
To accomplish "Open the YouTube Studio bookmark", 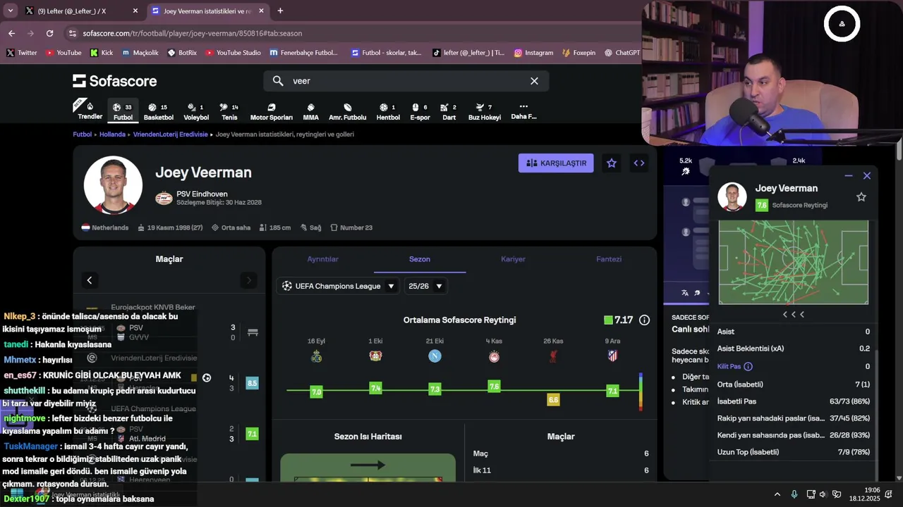I will click(x=234, y=53).
